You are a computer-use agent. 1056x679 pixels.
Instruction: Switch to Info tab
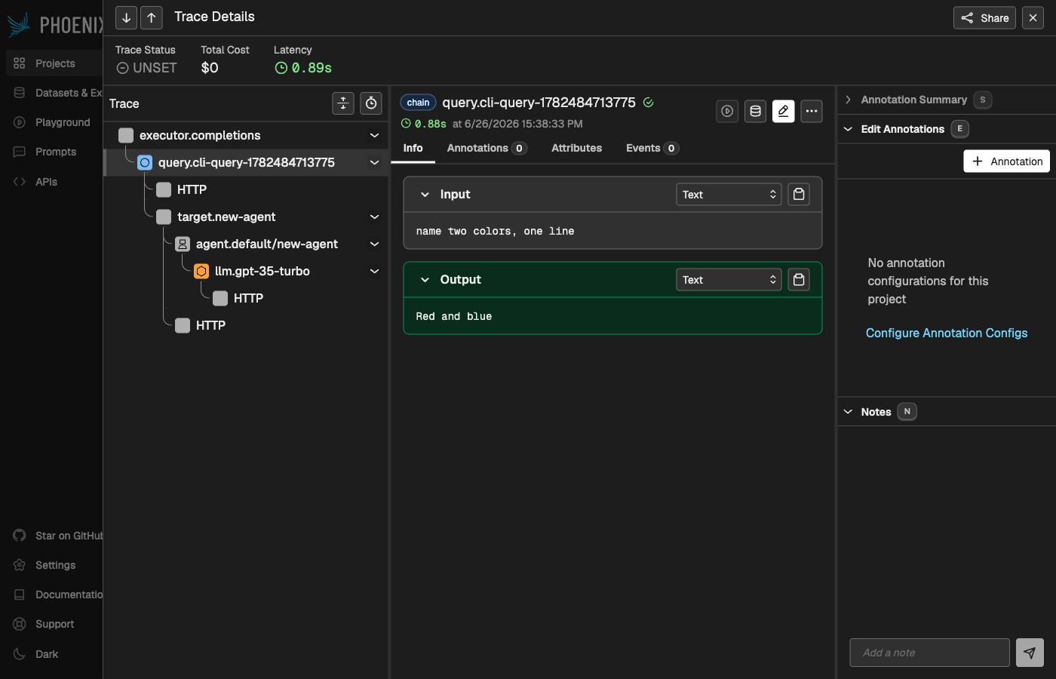[x=413, y=148]
